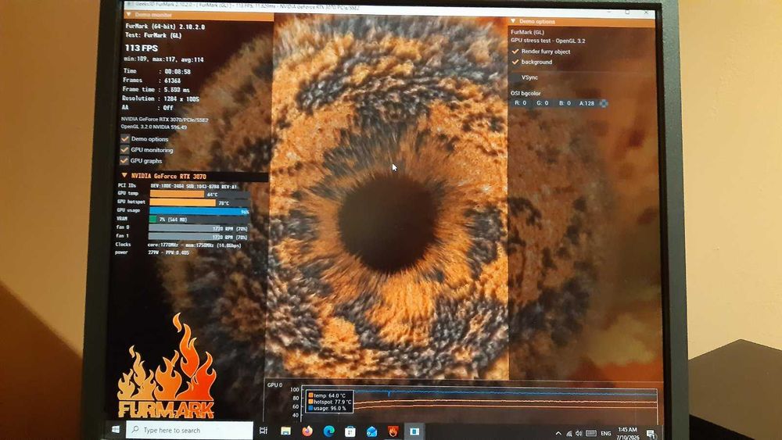Click the Clocks core/mem row

[x=178, y=245]
